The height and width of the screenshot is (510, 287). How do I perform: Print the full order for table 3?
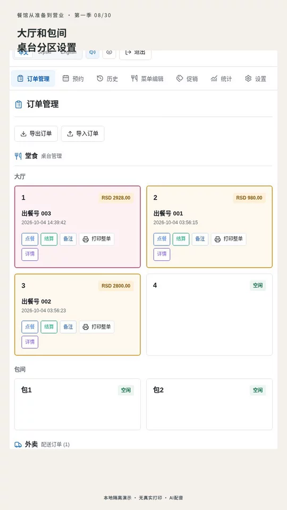pos(97,327)
